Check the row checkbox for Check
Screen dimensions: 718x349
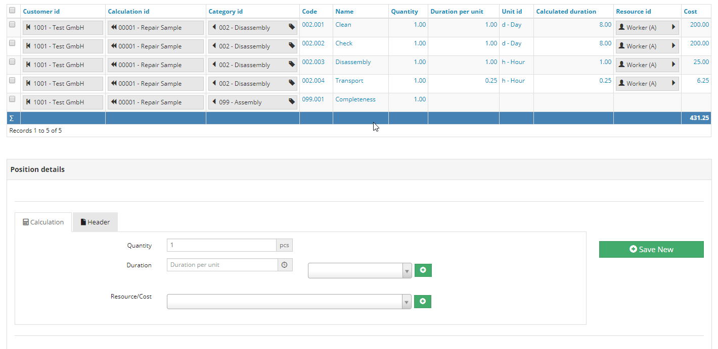click(x=12, y=43)
